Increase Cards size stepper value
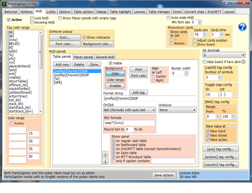Image resolution: width=252 pixels, height=193 pixels. [x=204, y=33]
